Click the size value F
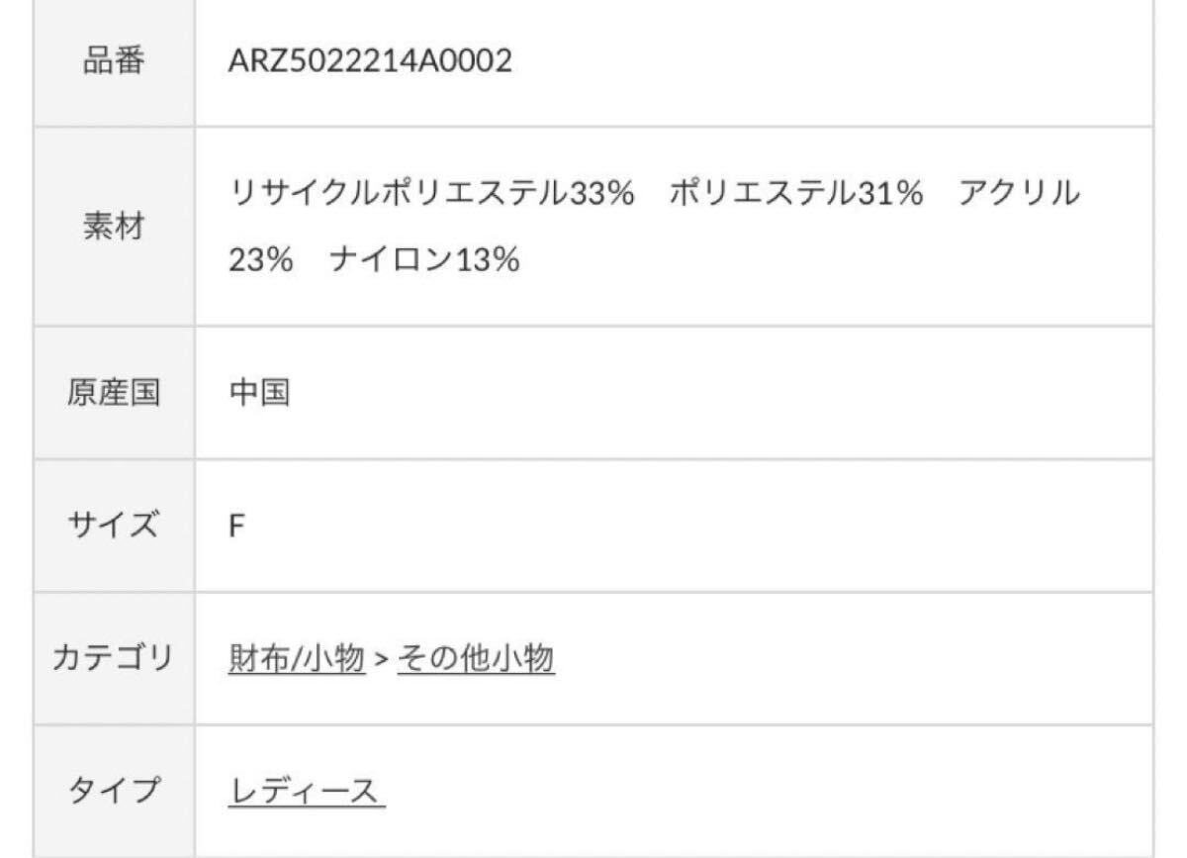 click(236, 525)
